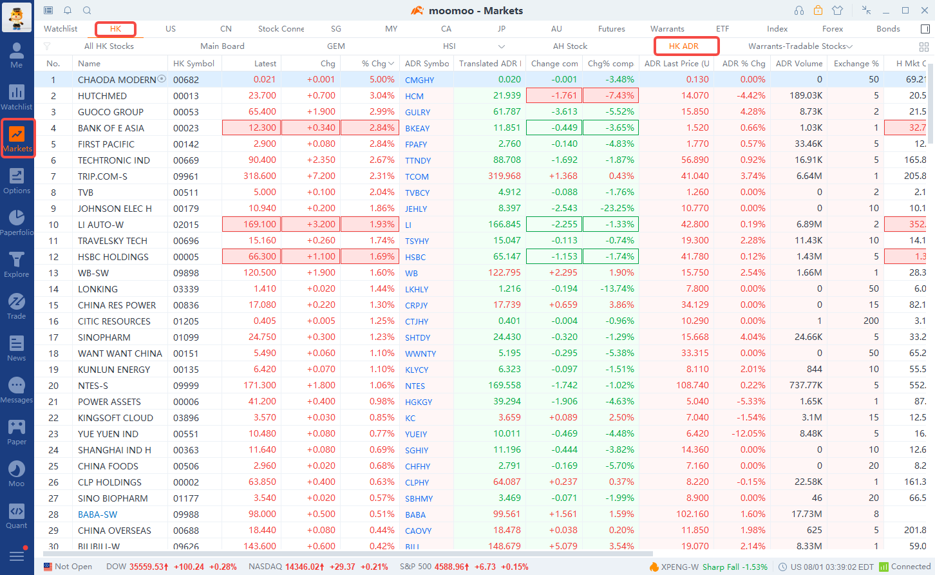Switch to the AU market tab
935x575 pixels.
tap(556, 29)
